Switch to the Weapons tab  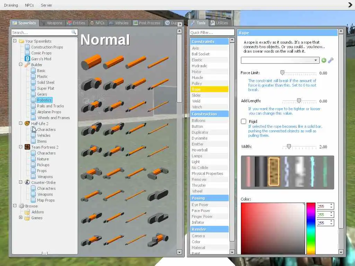click(x=53, y=23)
